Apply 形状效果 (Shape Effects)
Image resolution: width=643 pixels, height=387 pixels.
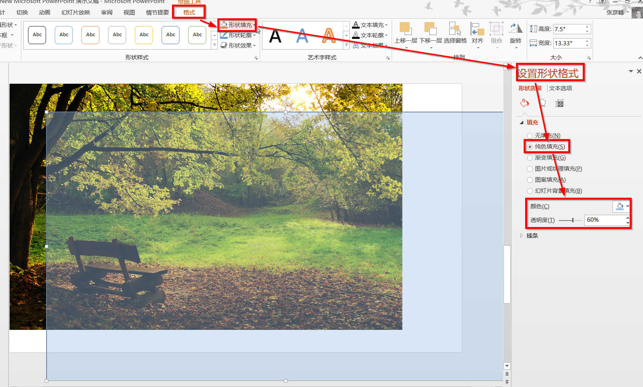coord(236,45)
